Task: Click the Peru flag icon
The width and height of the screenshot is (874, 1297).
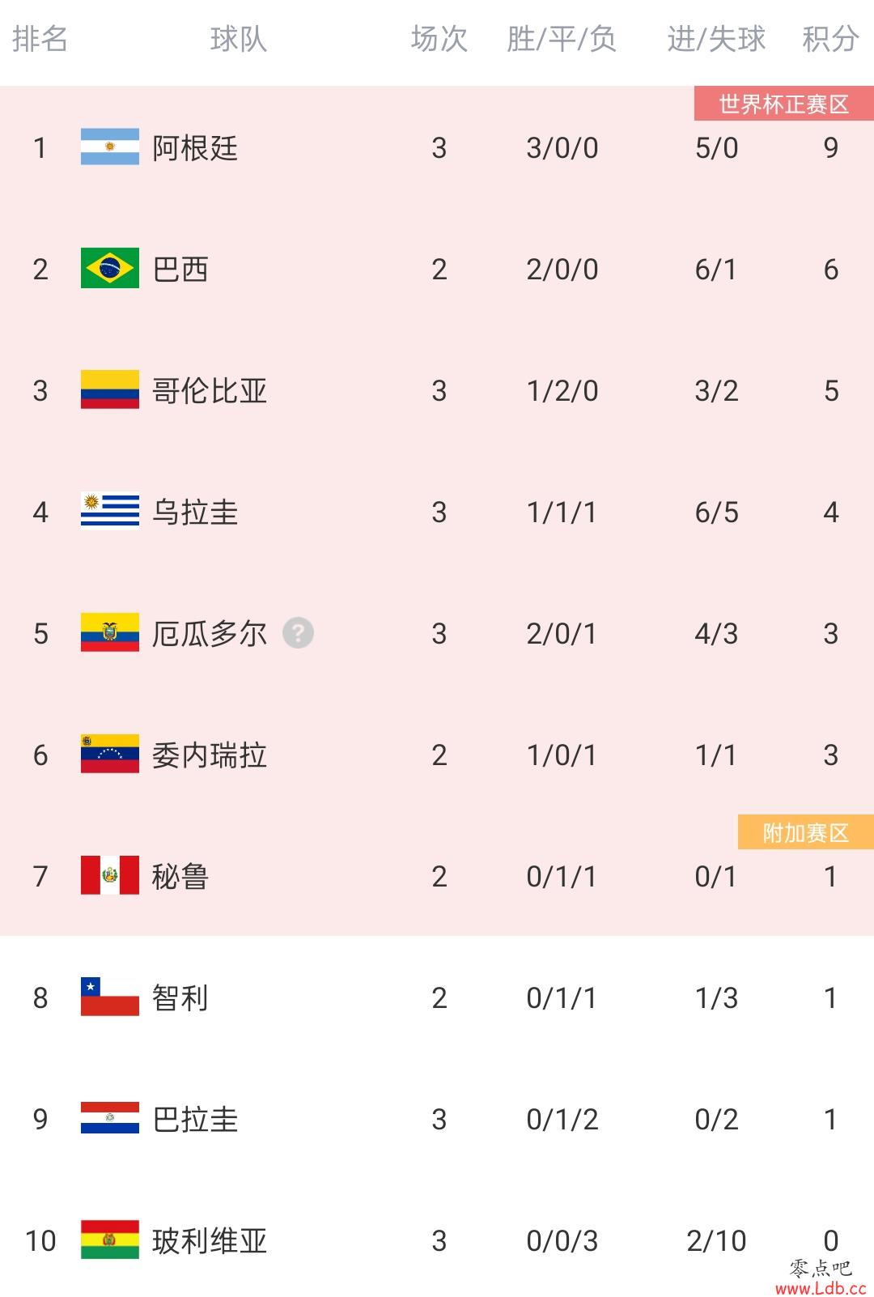Action: [110, 876]
